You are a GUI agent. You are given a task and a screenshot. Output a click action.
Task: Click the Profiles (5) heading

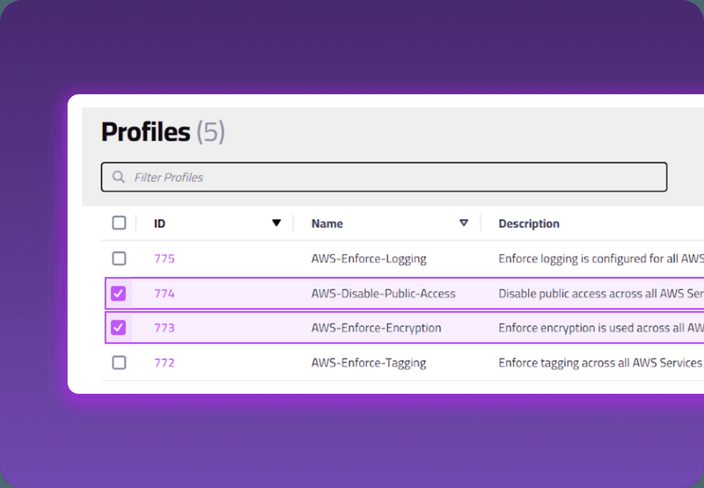163,132
